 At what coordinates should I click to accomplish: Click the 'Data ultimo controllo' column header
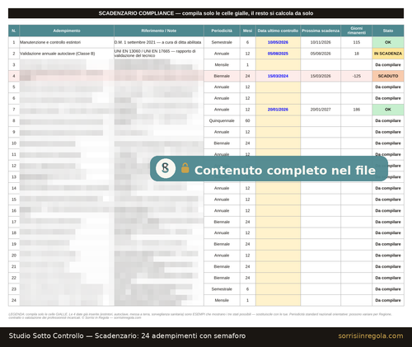pyautogui.click(x=278, y=30)
